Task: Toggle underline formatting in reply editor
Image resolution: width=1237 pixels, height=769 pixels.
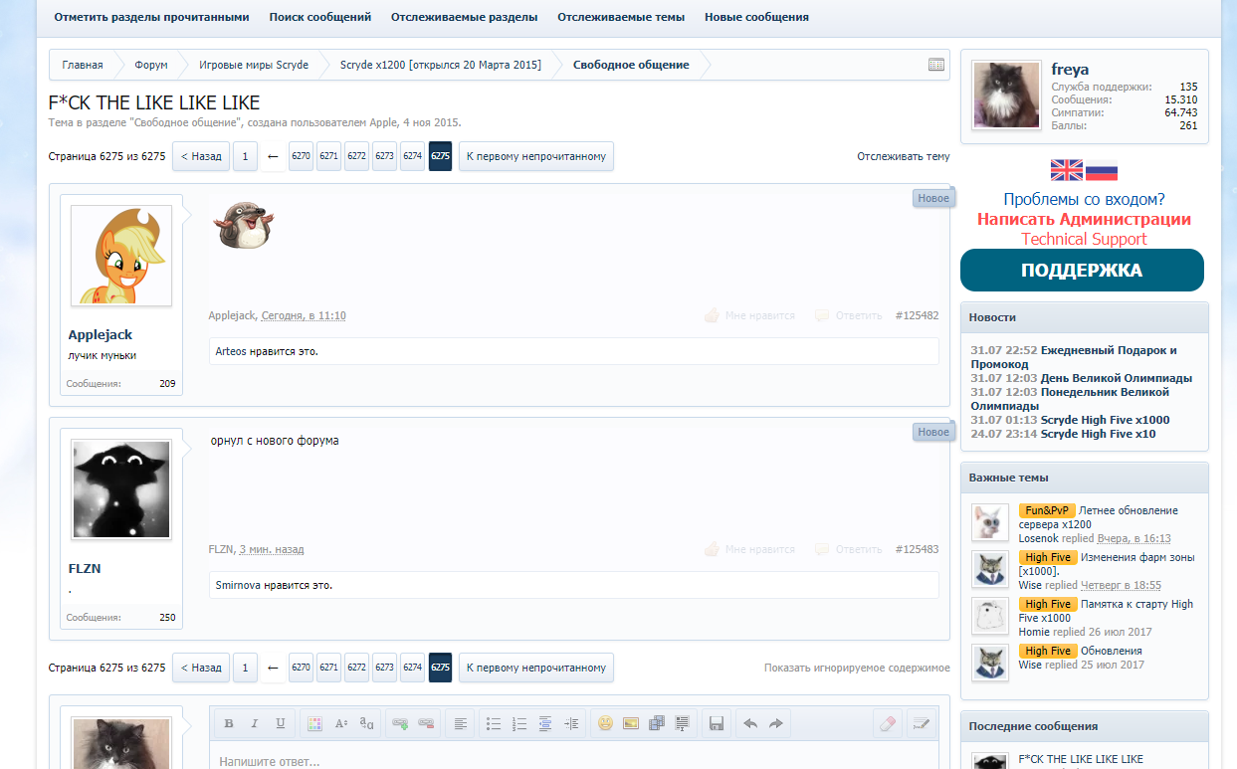Action: (281, 723)
